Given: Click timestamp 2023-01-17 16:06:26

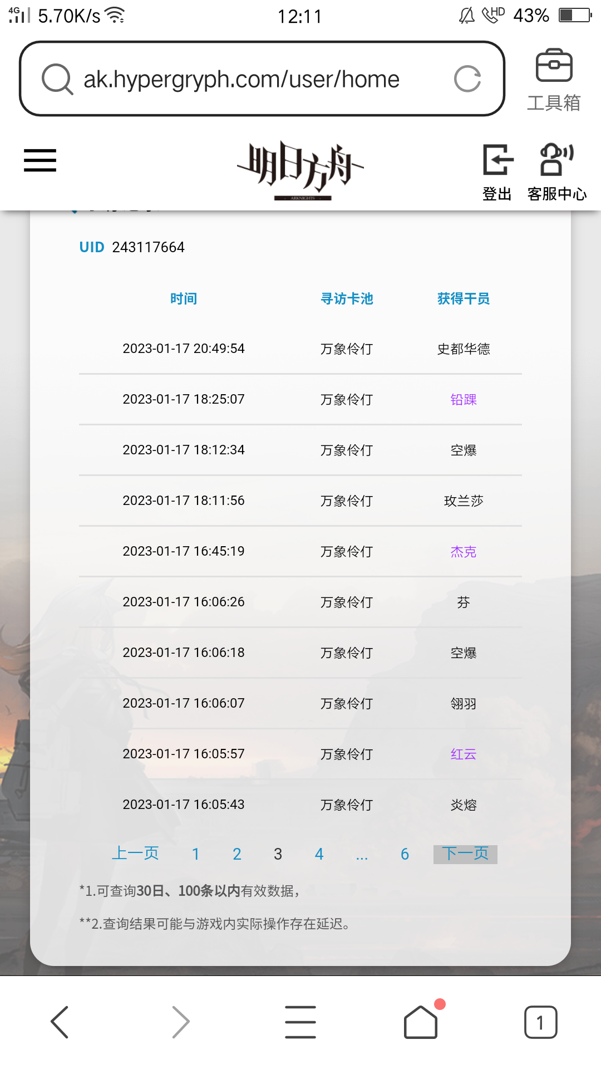Looking at the screenshot, I should 184,602.
